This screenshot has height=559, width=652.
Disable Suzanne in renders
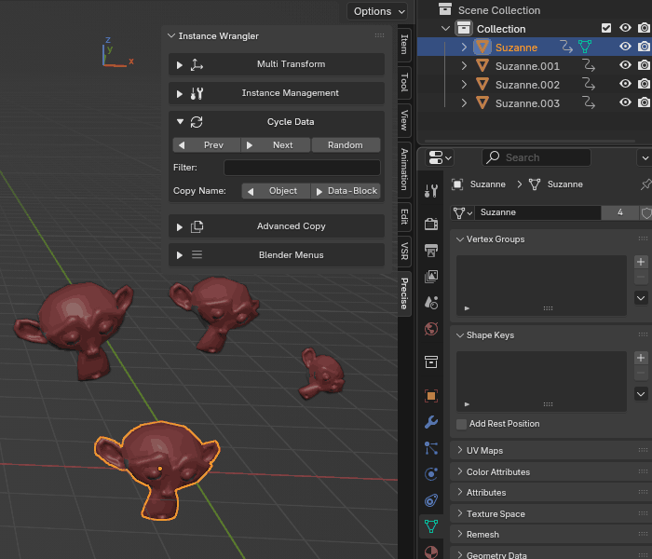point(645,47)
